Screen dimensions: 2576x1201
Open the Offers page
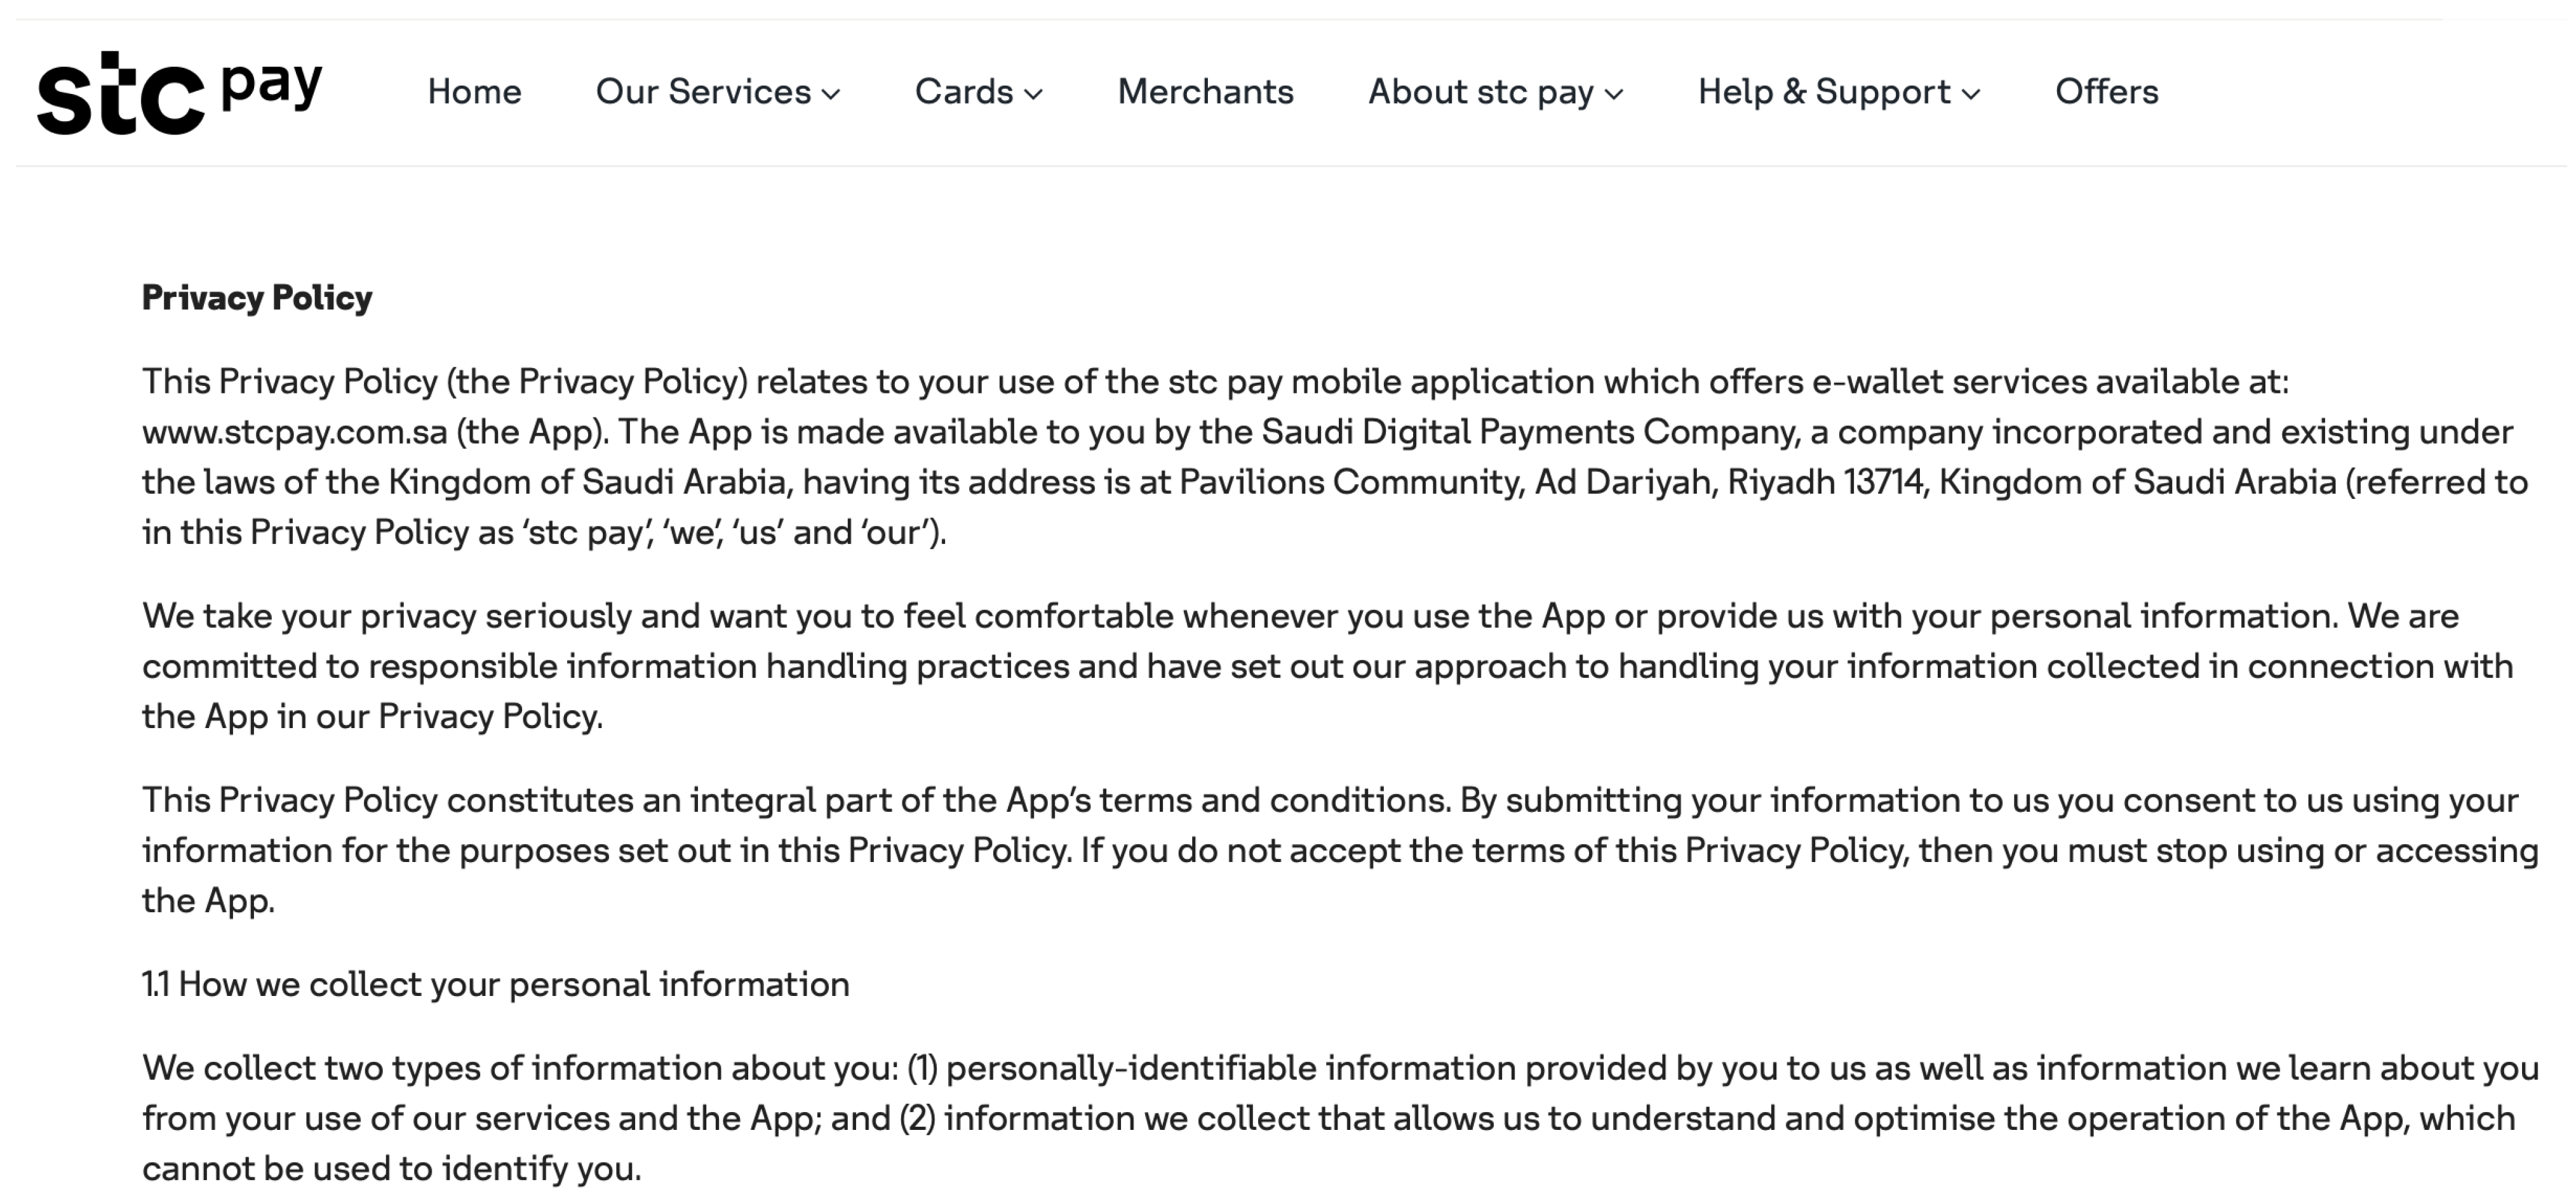(x=2106, y=92)
